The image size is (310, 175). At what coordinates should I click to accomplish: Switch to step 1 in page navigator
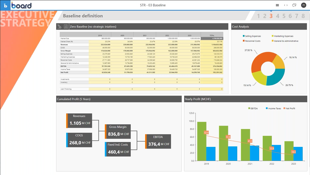pyautogui.click(x=258, y=16)
